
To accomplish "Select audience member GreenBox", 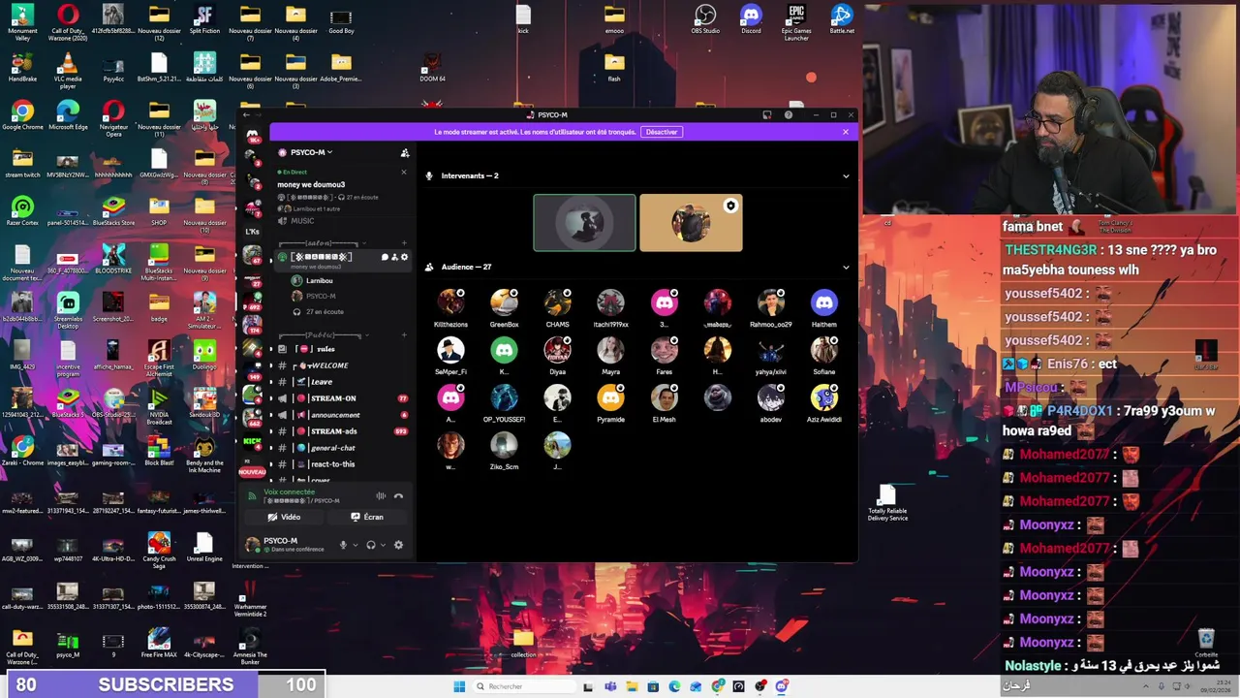I will coord(504,308).
